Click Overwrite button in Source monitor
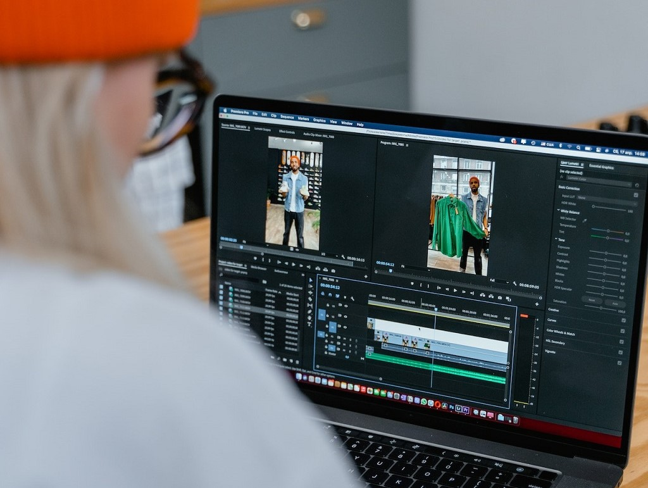Image resolution: width=648 pixels, height=488 pixels. (325, 270)
